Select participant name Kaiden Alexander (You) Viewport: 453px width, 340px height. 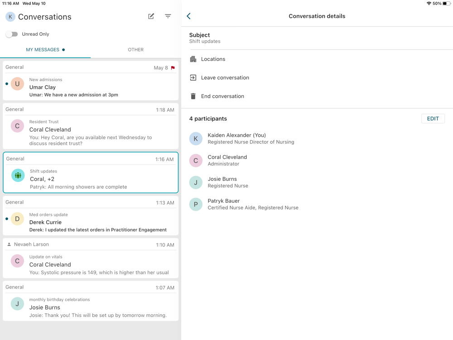click(236, 135)
